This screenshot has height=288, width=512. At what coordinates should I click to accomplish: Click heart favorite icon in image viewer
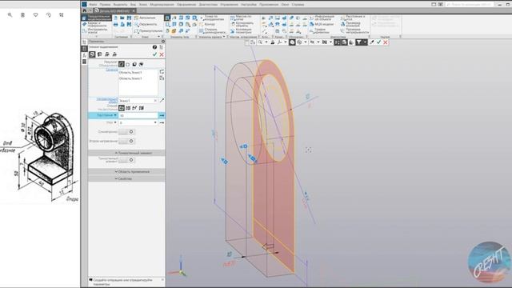pyautogui.click(x=35, y=14)
